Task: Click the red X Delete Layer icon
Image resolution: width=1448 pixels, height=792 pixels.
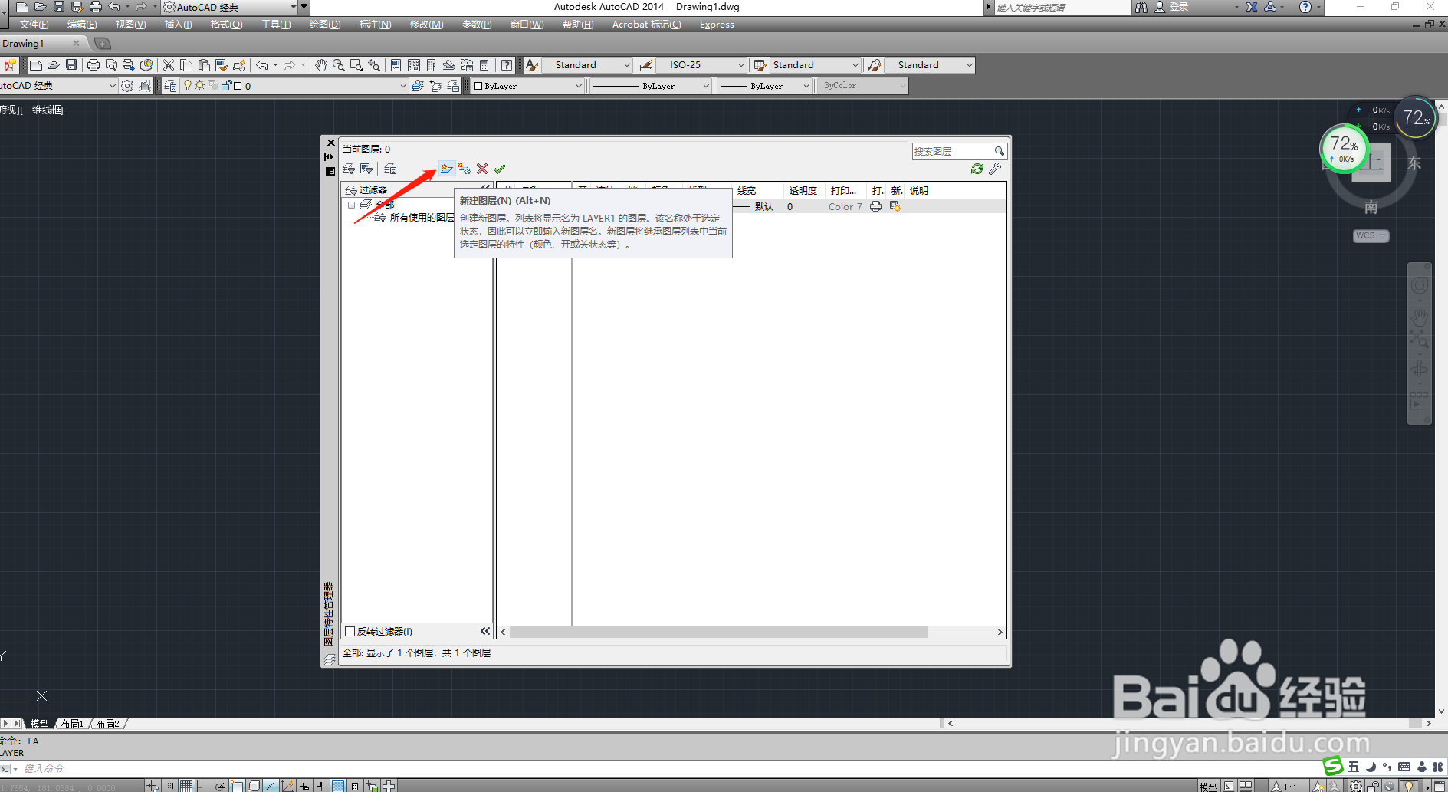Action: [x=482, y=169]
